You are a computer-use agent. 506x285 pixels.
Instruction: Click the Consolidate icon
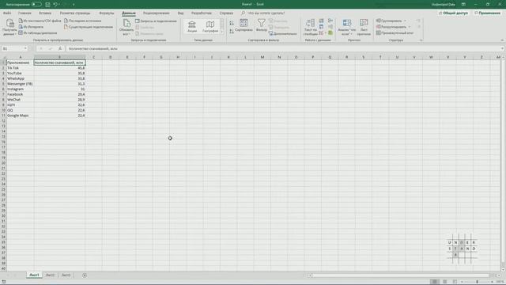click(x=330, y=21)
